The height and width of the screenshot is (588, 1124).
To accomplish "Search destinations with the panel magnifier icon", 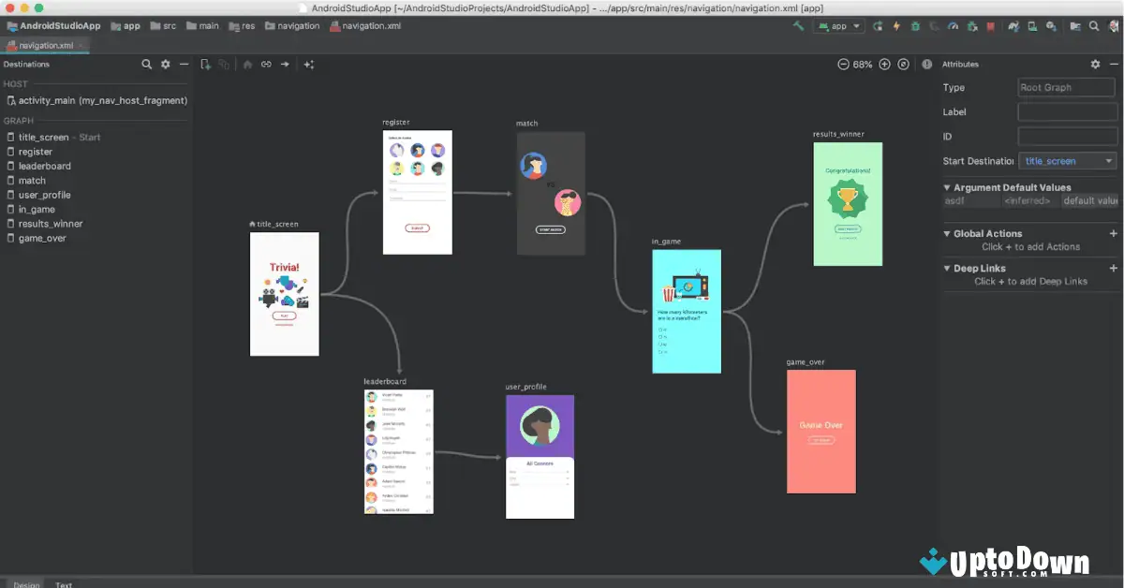I will tap(145, 64).
